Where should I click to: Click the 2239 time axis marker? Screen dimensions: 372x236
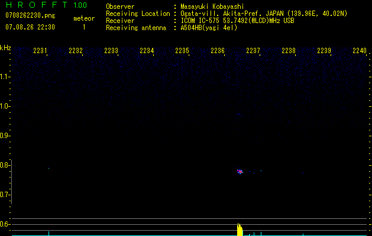coord(324,51)
